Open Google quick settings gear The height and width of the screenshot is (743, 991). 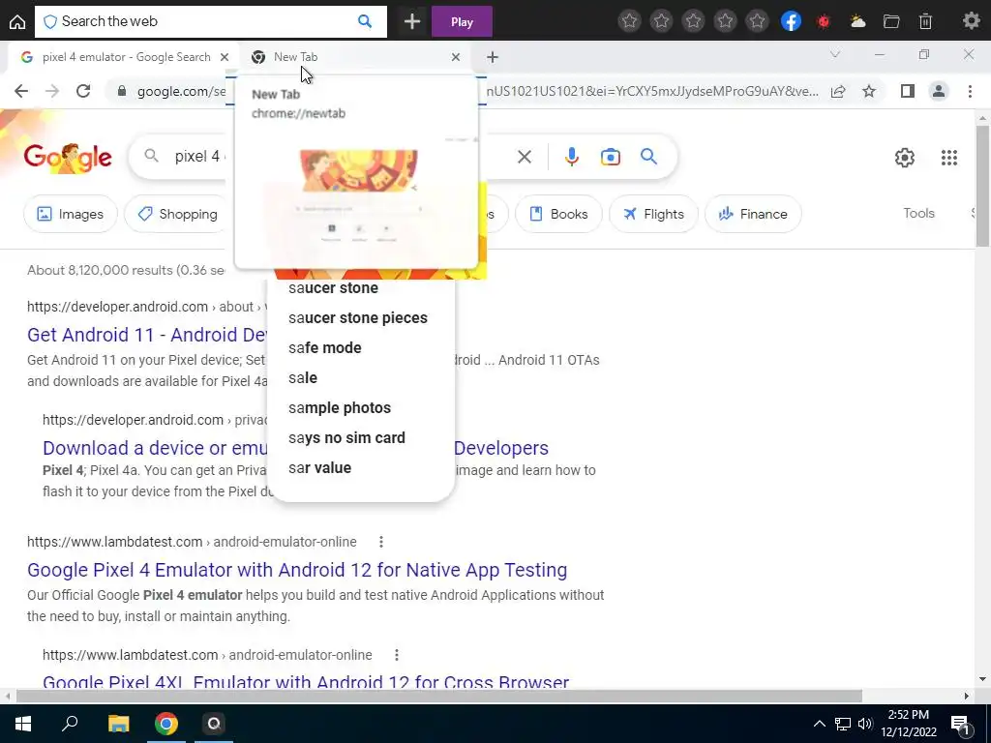(905, 158)
